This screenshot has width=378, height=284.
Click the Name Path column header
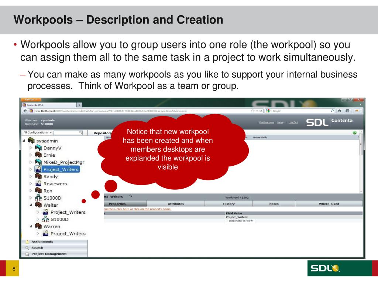pos(260,138)
